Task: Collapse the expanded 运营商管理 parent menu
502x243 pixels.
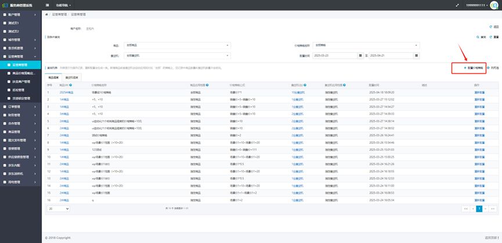Action: [x=21, y=57]
